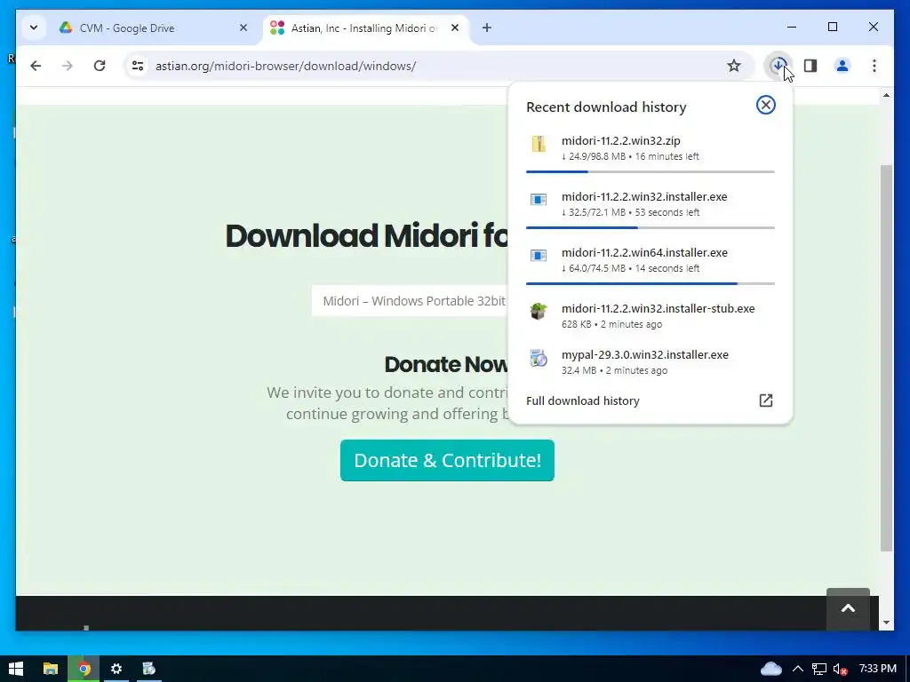
Task: Open mypal-29.3.0.win32.installer.exe download
Action: [x=650, y=362]
